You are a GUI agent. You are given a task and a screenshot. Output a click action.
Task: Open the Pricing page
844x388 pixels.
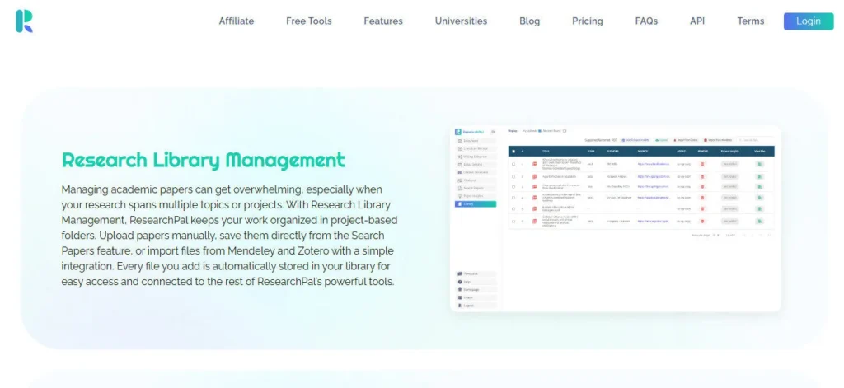point(587,21)
